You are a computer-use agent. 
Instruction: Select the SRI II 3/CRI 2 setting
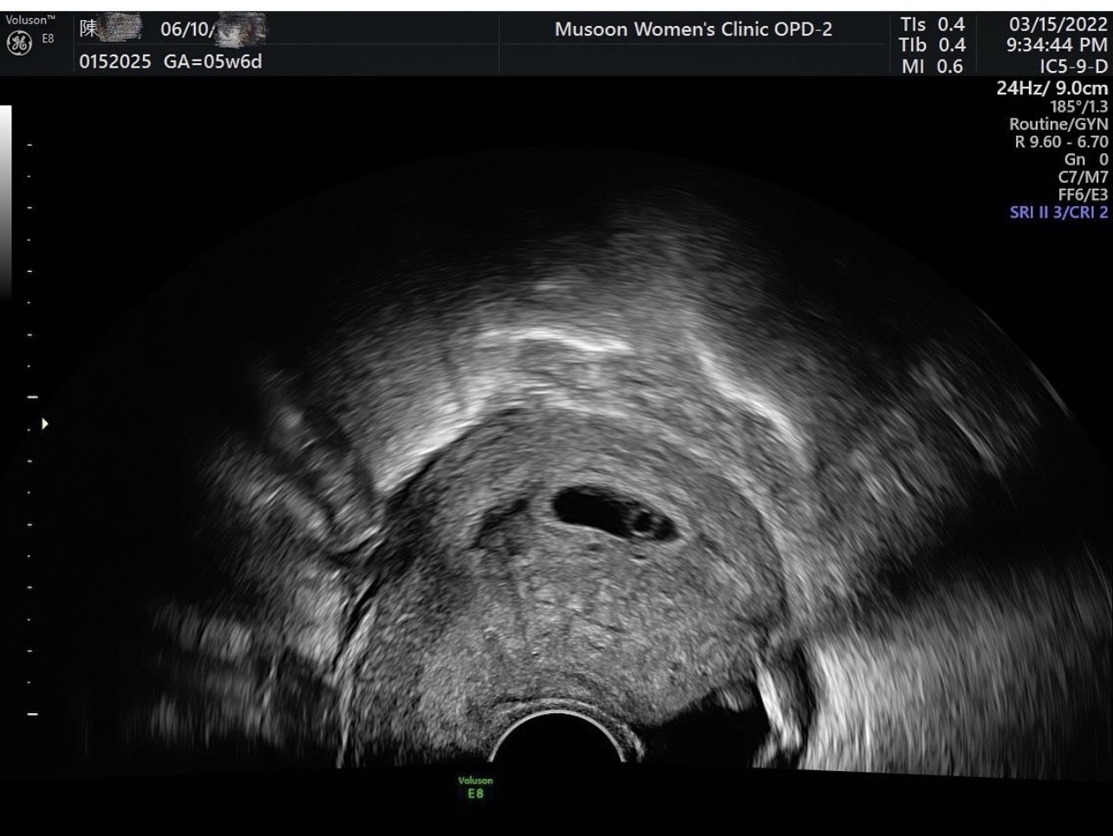click(x=1058, y=212)
